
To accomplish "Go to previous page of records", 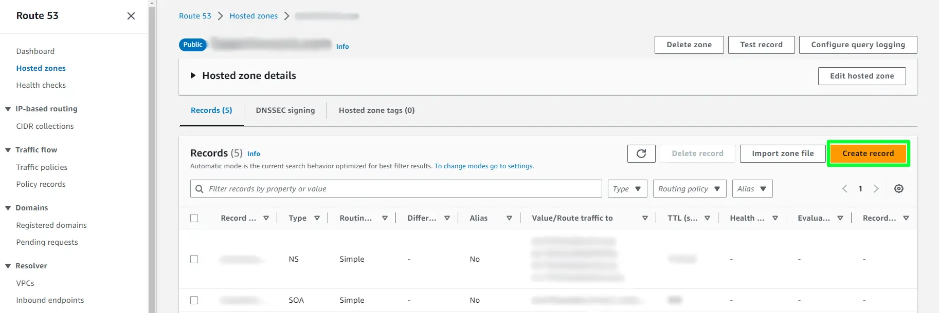I will click(x=844, y=189).
